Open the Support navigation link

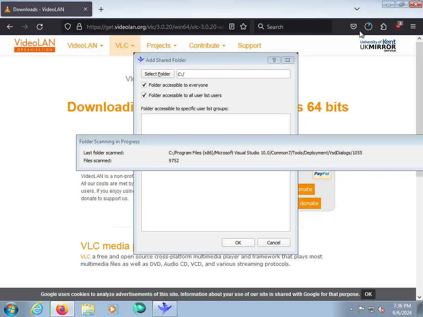pos(249,45)
